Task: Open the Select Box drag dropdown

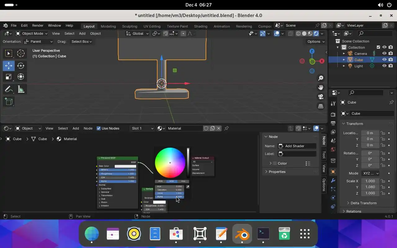Action: click(x=81, y=42)
